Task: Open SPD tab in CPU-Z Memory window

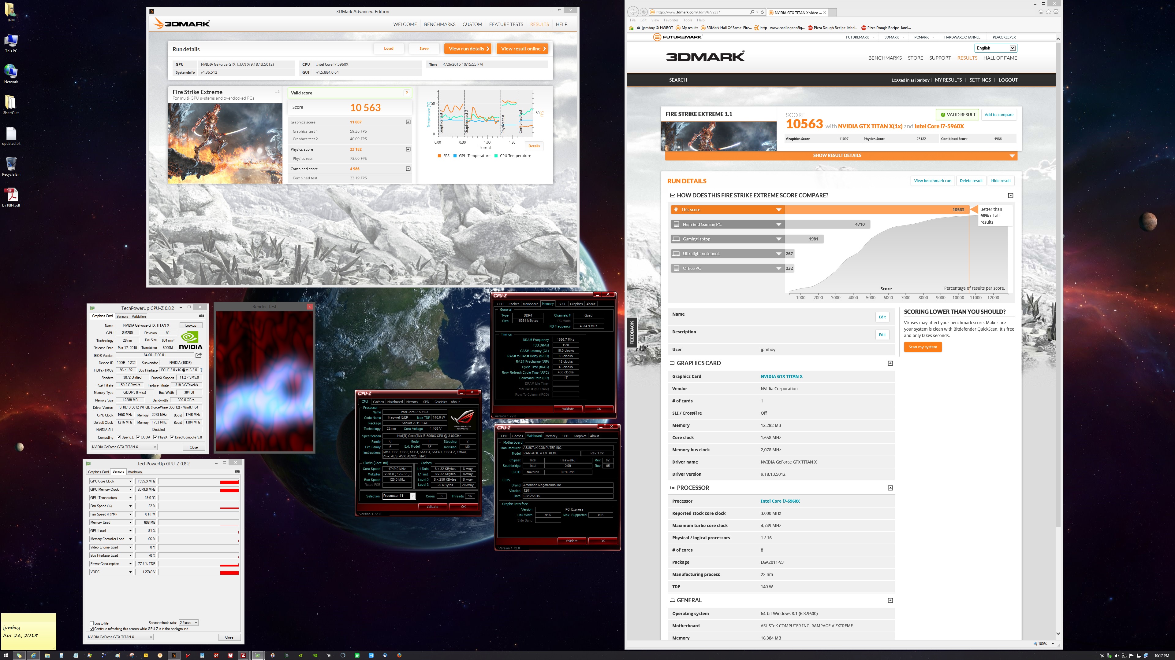Action: point(561,304)
